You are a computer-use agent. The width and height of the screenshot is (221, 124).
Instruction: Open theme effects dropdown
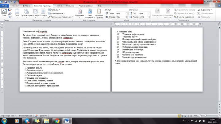tap(10, 17)
